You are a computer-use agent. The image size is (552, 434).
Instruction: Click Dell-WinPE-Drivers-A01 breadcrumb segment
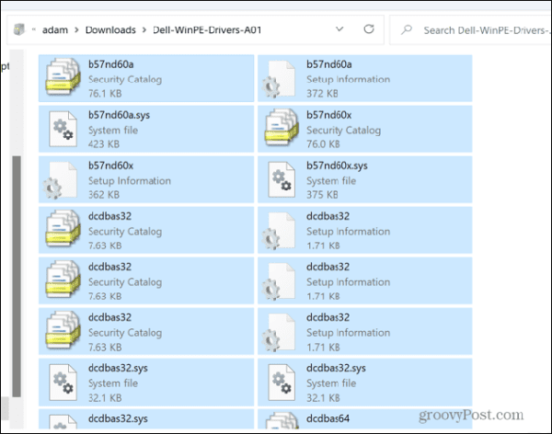point(207,30)
